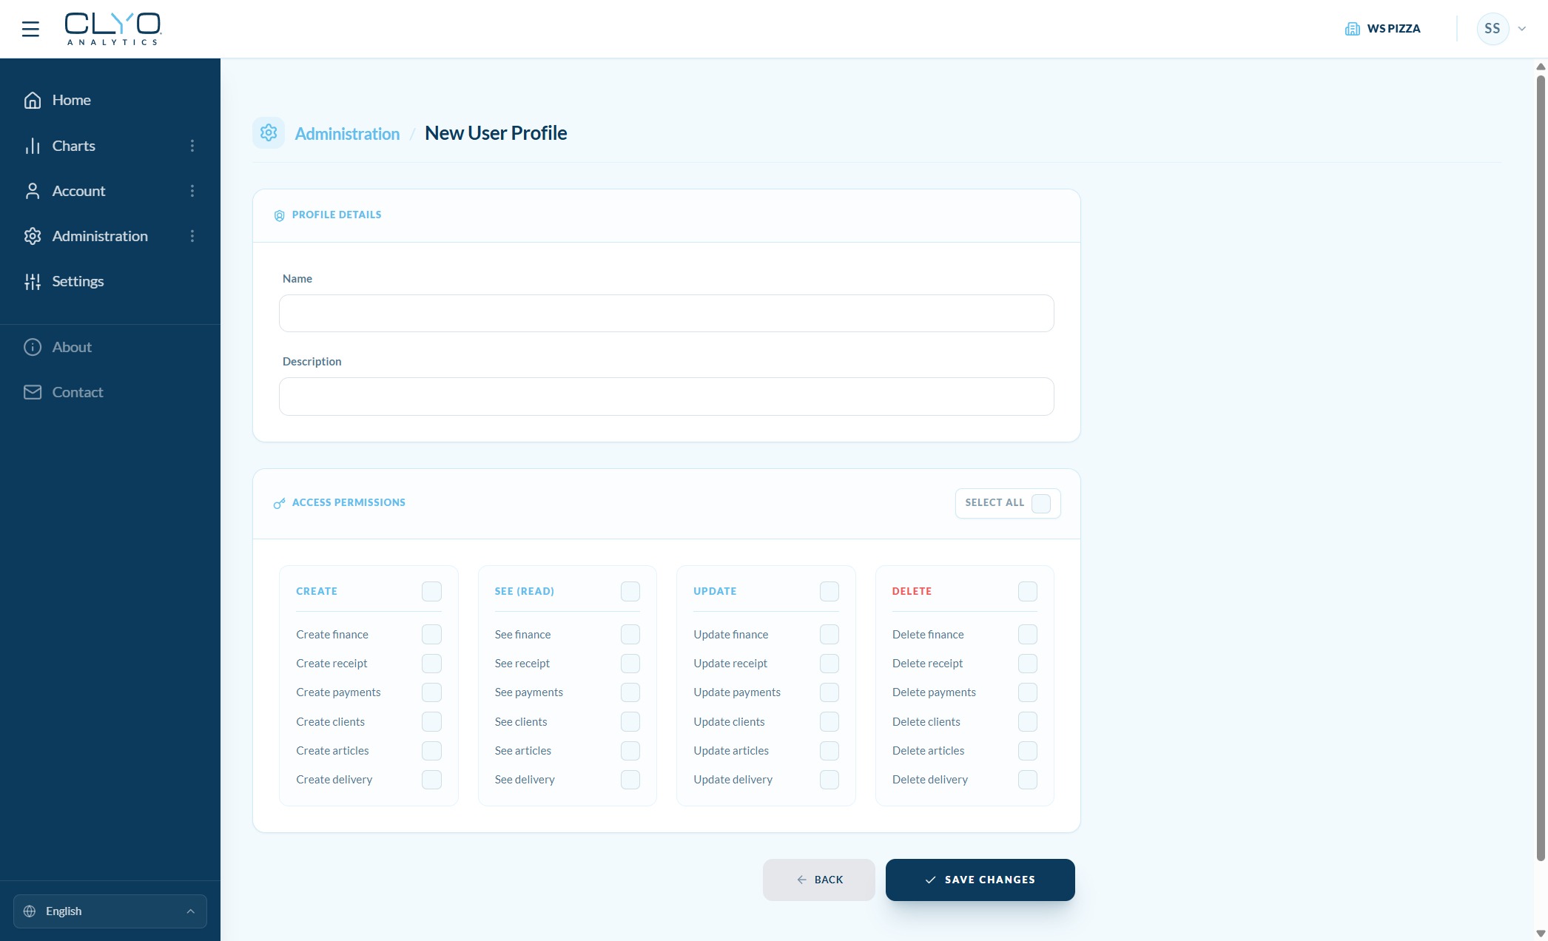The width and height of the screenshot is (1548, 941).
Task: Open the Charts submenu three-dot expander
Action: click(192, 146)
